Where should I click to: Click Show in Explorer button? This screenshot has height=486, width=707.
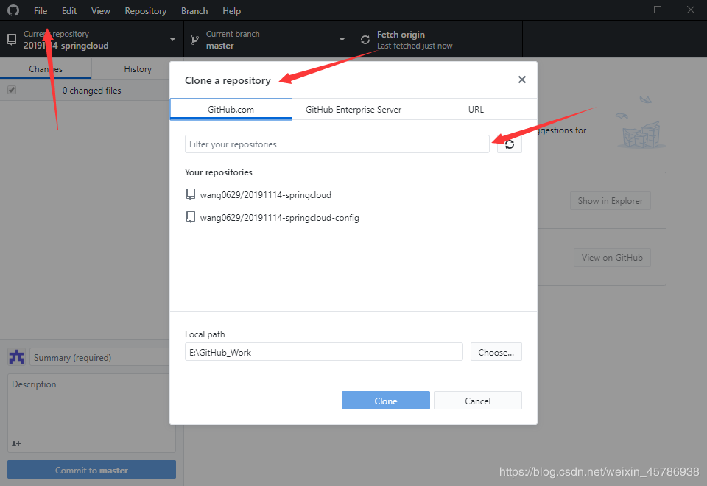pyautogui.click(x=611, y=201)
